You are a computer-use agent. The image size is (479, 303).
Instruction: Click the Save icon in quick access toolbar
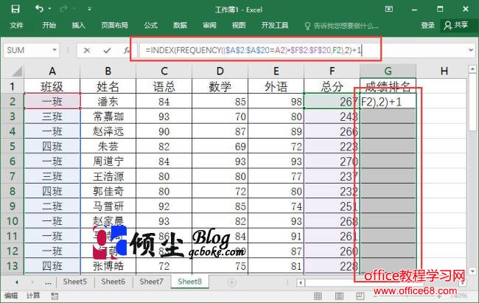15,9
